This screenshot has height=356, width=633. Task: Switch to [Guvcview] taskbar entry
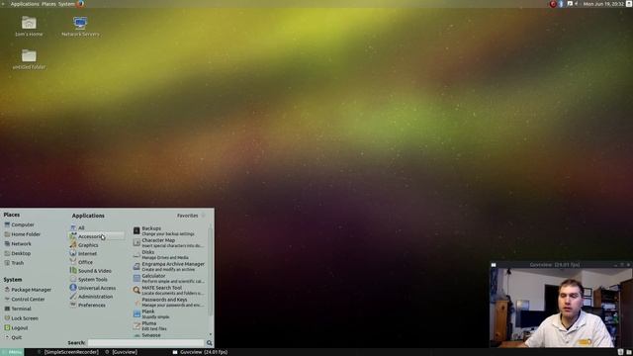point(122,352)
